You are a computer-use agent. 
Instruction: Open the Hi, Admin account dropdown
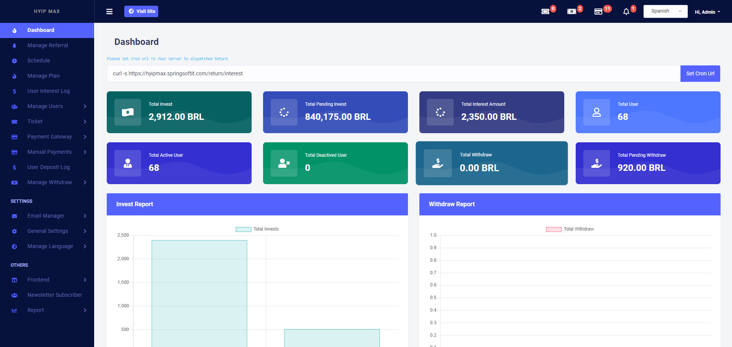click(707, 12)
